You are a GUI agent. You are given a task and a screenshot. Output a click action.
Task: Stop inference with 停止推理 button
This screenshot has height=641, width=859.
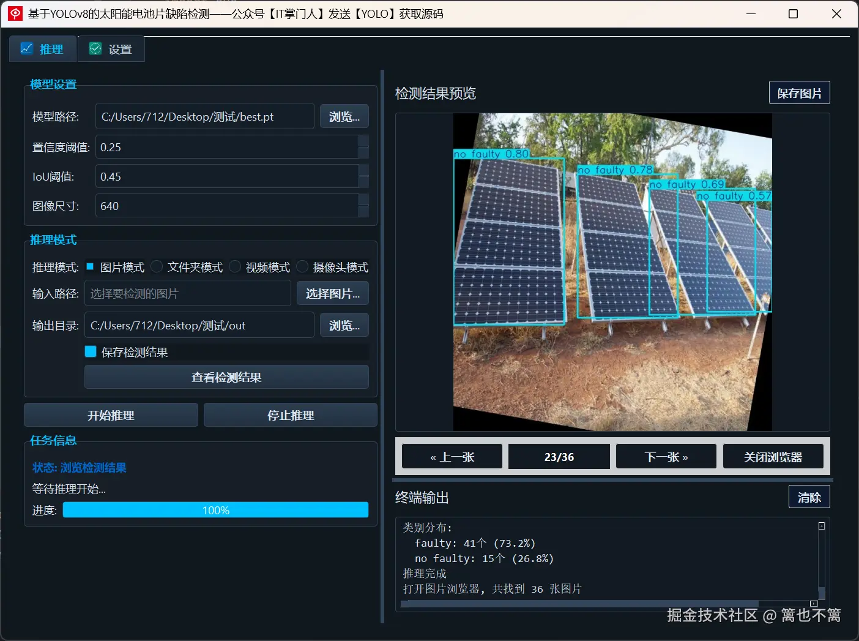coord(291,415)
